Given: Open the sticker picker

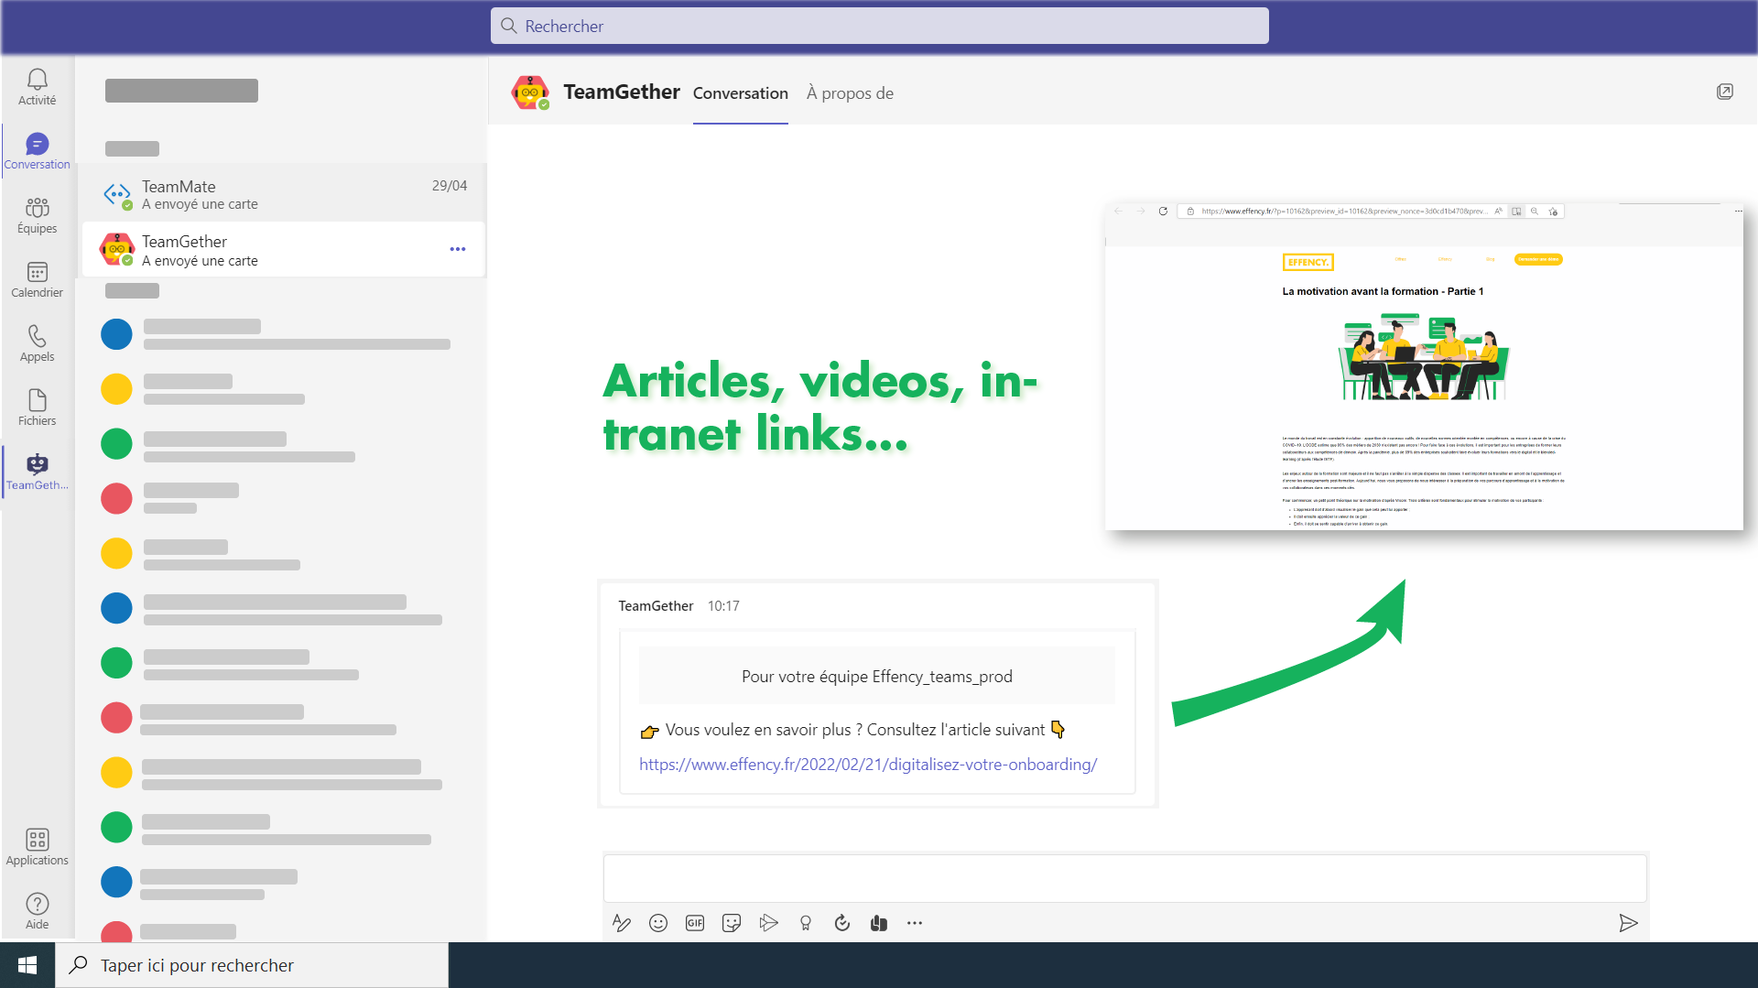Looking at the screenshot, I should click(732, 923).
